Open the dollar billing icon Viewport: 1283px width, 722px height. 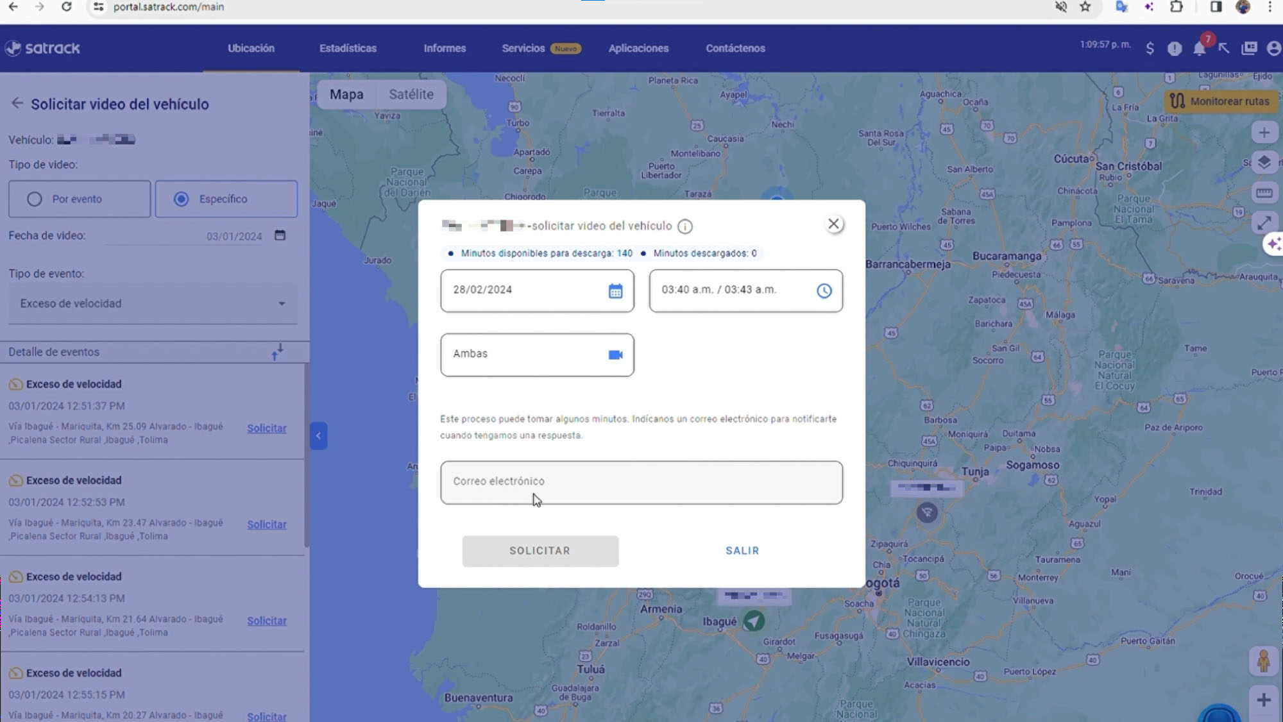tap(1150, 49)
